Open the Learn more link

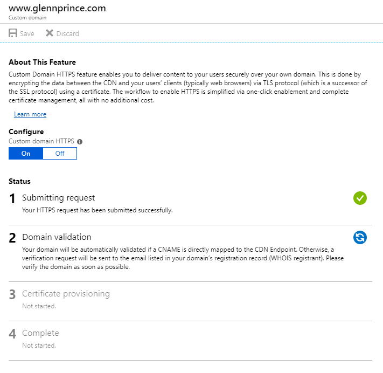point(30,114)
